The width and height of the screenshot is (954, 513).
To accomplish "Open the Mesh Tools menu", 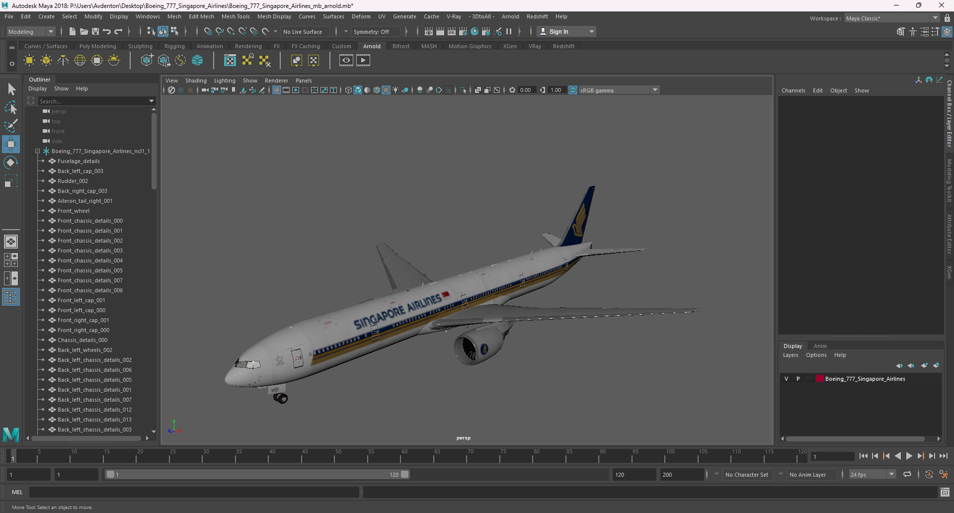I will 236,16.
